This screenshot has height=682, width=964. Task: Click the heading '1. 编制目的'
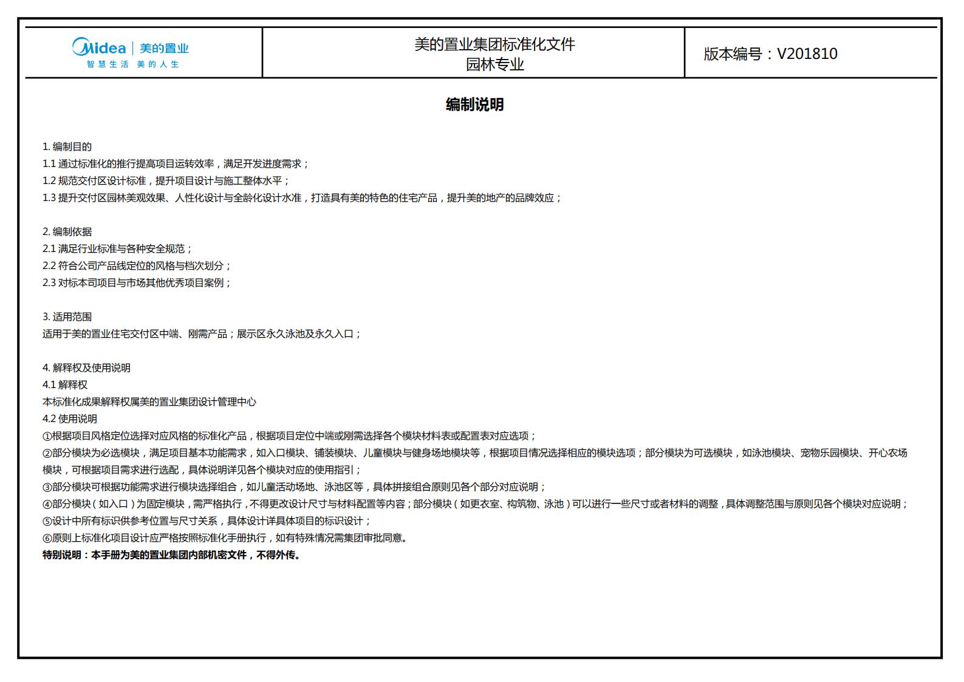pos(67,146)
